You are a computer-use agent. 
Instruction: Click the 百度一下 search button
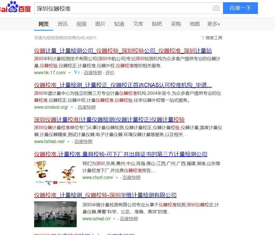click(240, 8)
